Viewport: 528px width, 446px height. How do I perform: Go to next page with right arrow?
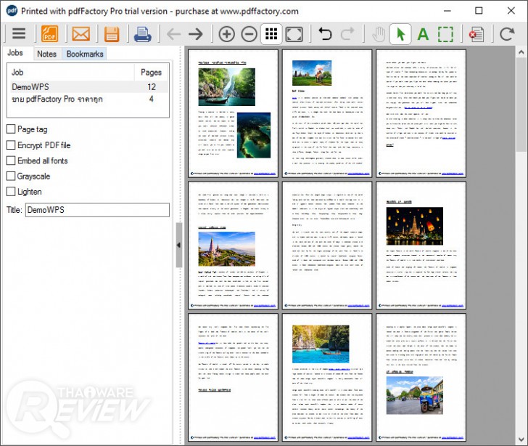pos(195,34)
